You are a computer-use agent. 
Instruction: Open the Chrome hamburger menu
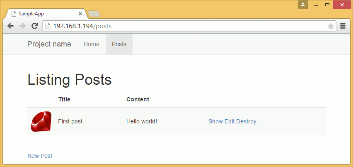(x=343, y=26)
